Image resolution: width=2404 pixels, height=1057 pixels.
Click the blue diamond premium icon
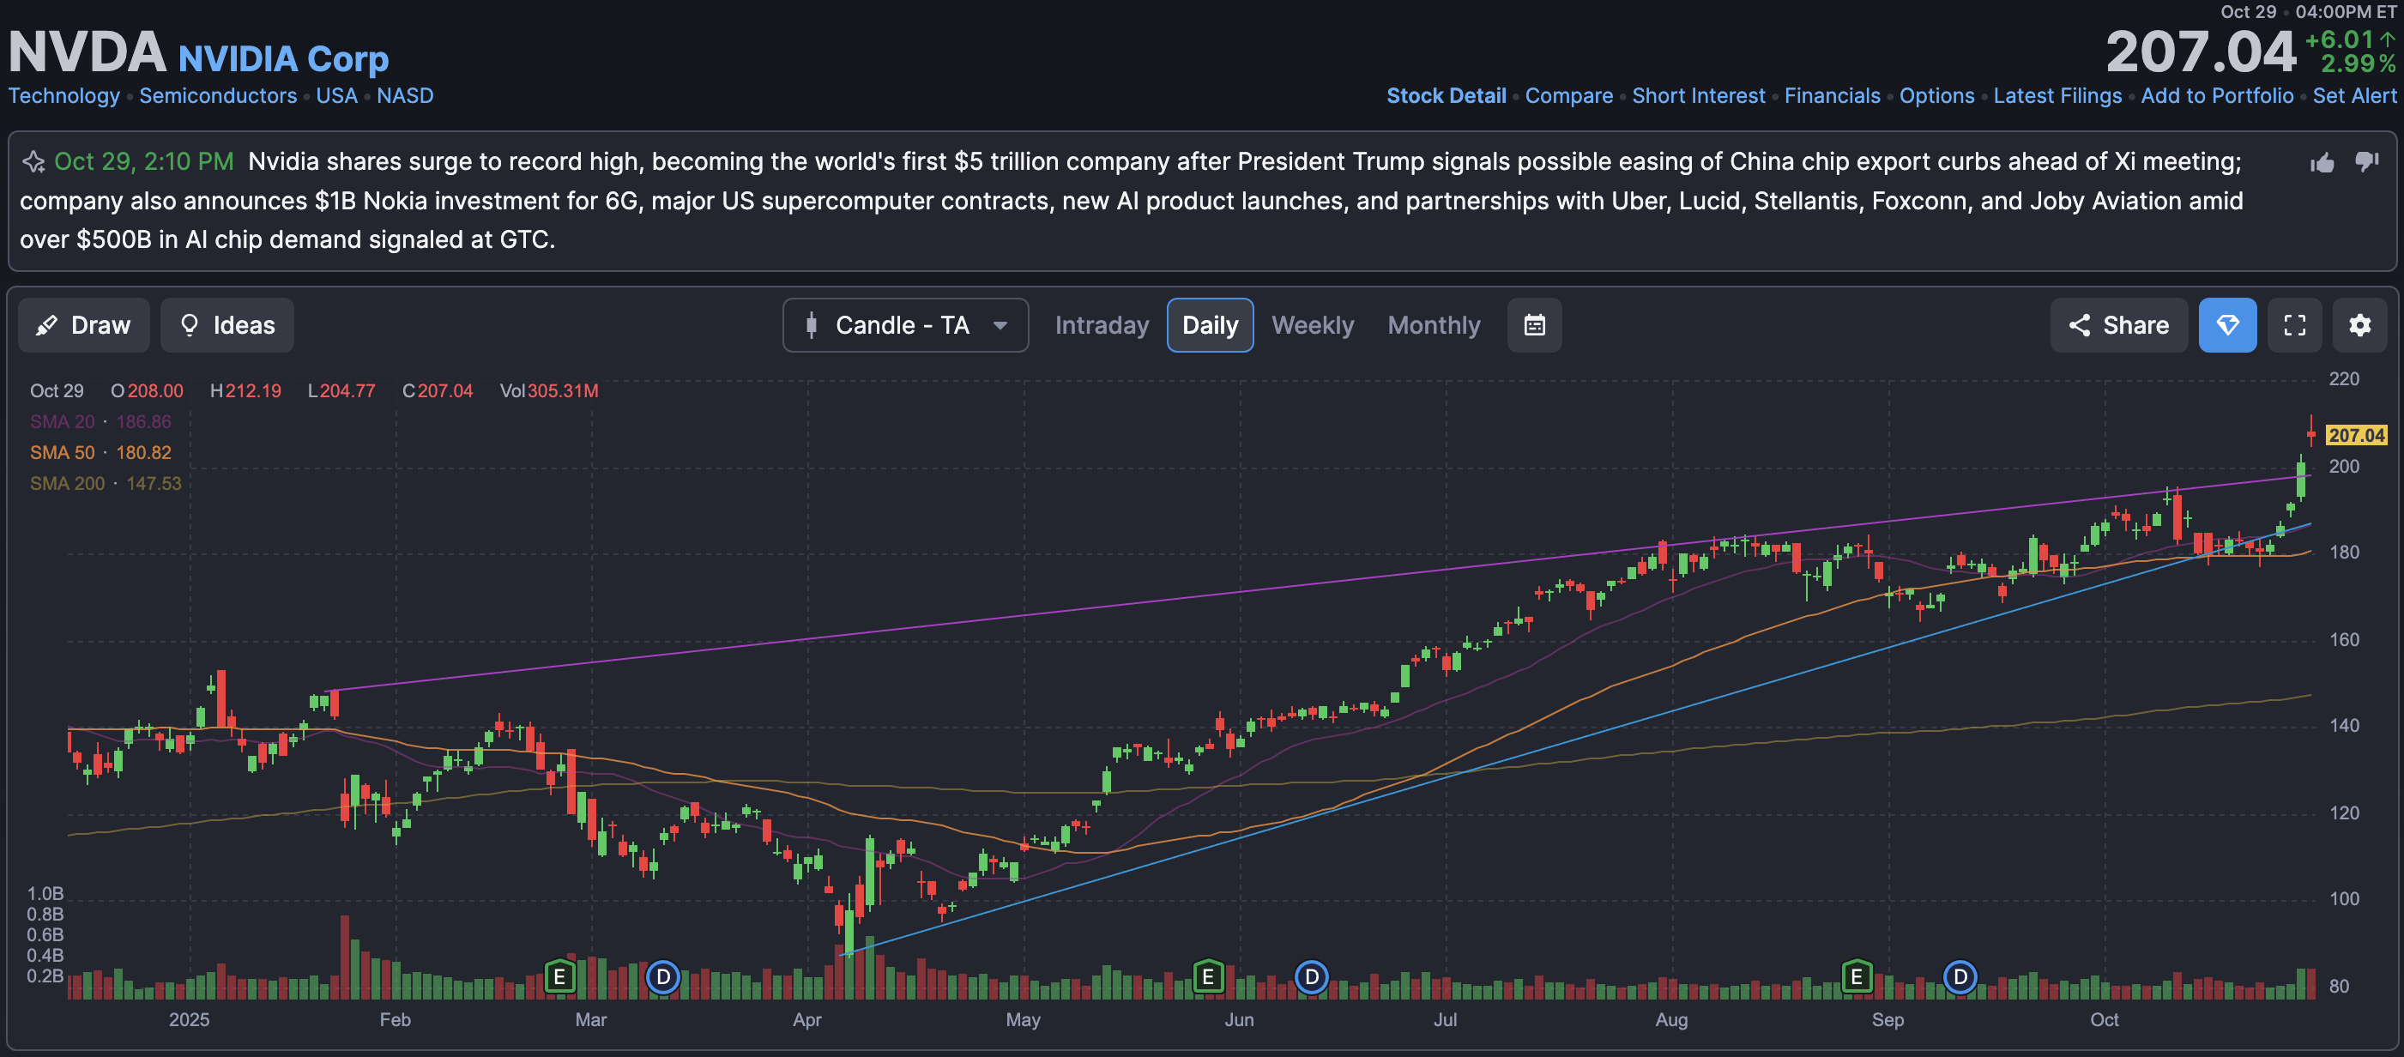2226,324
